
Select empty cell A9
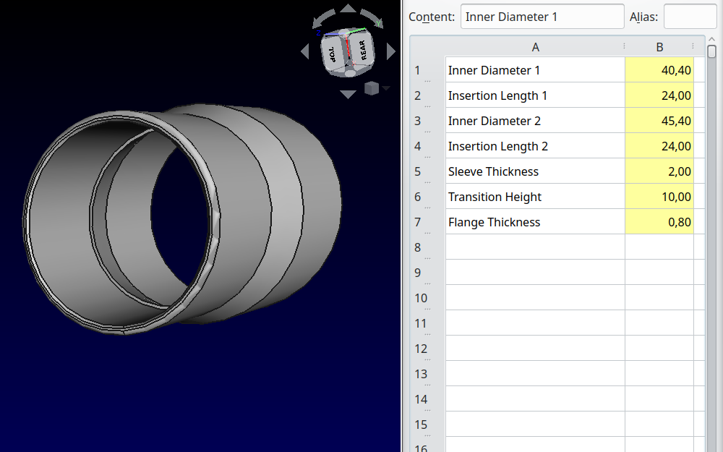coord(535,272)
